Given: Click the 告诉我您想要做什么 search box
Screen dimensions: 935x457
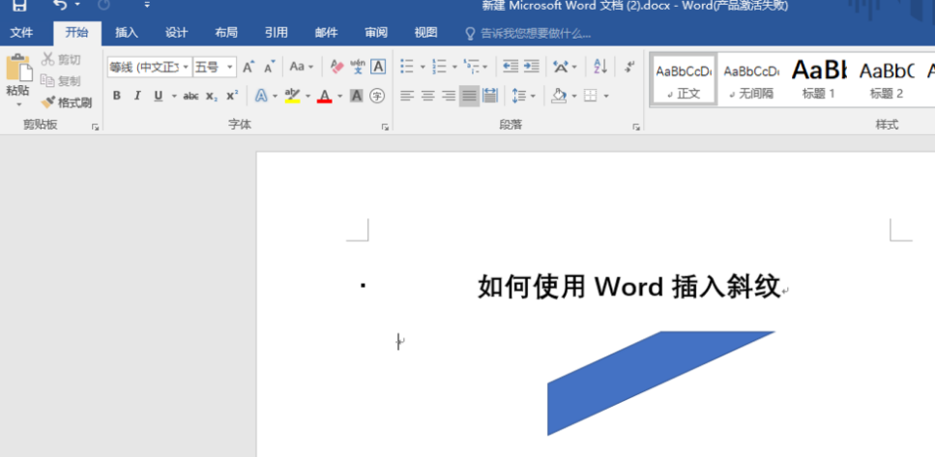Looking at the screenshot, I should pos(529,34).
